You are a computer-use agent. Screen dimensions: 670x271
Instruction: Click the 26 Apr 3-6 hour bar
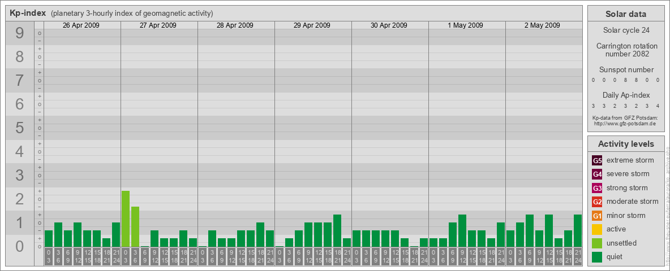[x=58, y=234]
